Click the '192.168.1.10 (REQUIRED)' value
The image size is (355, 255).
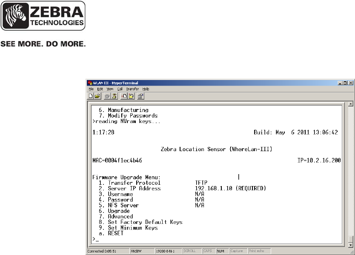coord(230,189)
